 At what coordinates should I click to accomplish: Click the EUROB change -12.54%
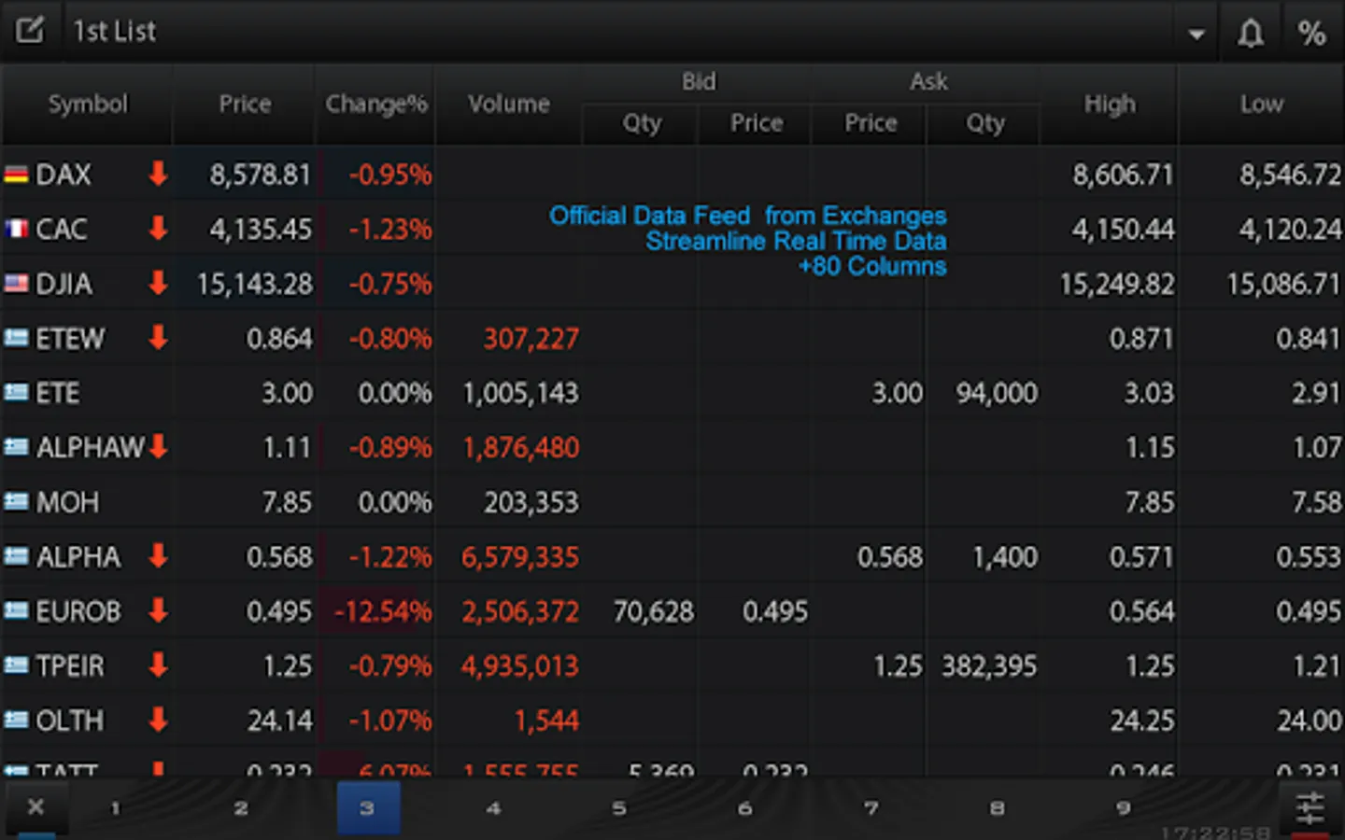click(383, 612)
